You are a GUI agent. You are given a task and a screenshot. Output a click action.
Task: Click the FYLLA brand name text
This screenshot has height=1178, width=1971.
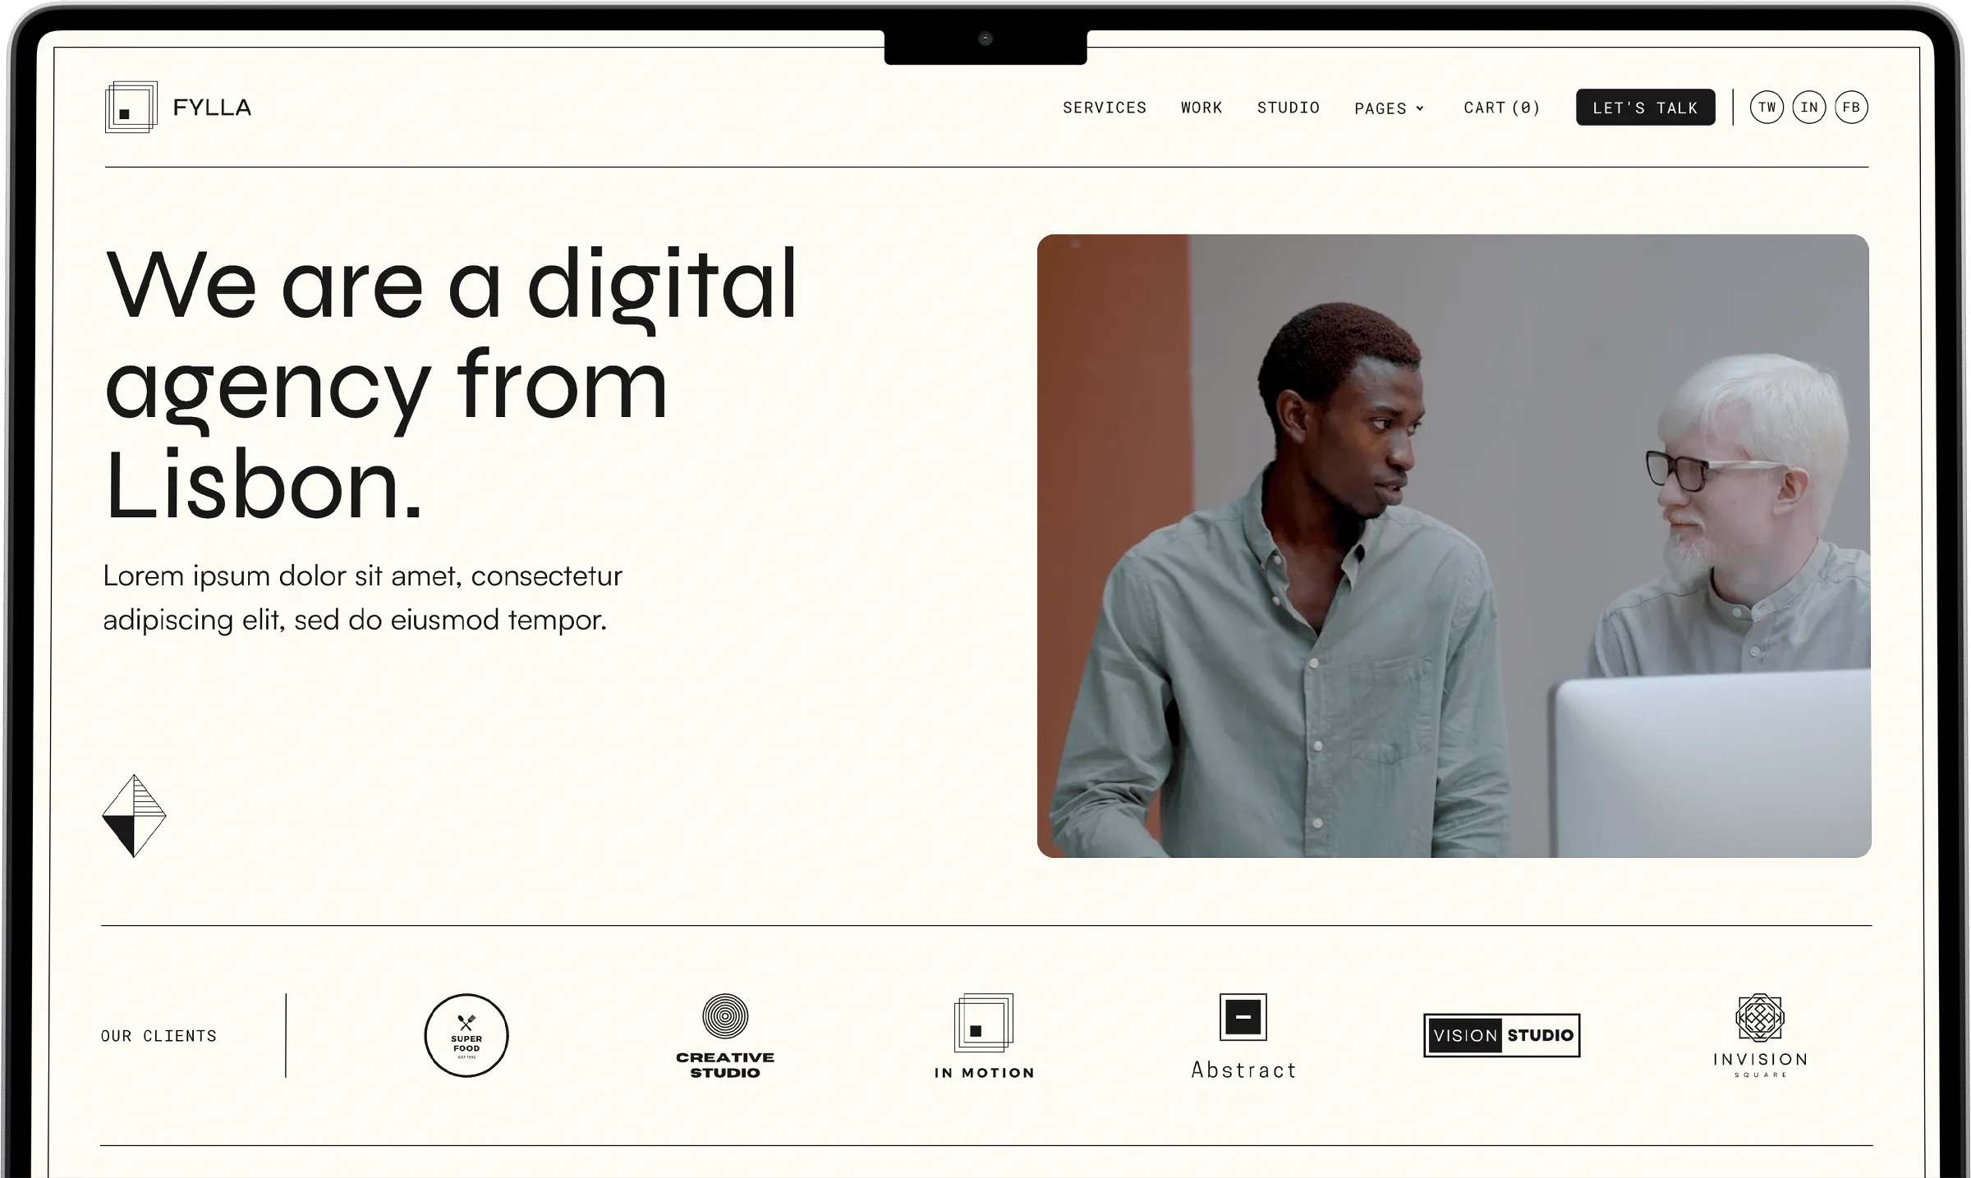212,108
